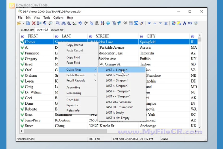Apply filter LAST Is Not Empty
The height and width of the screenshot is (149, 223).
pyautogui.click(x=122, y=118)
